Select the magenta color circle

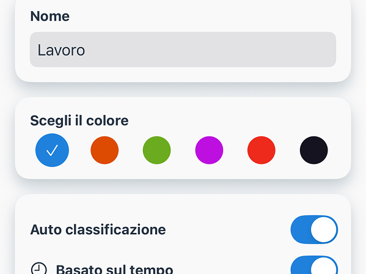[x=209, y=150]
